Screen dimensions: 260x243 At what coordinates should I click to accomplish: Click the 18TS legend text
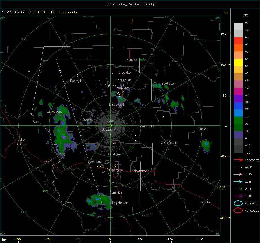pyautogui.click(x=248, y=196)
